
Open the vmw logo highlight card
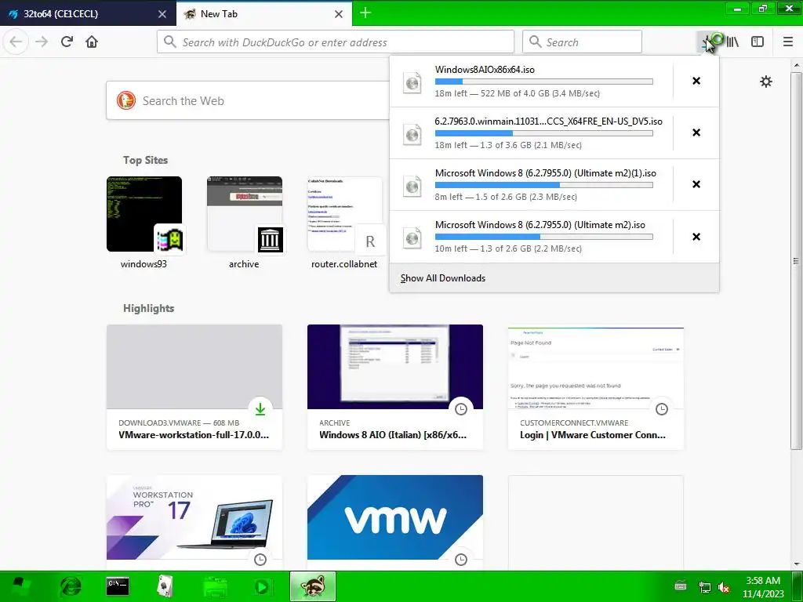point(395,522)
